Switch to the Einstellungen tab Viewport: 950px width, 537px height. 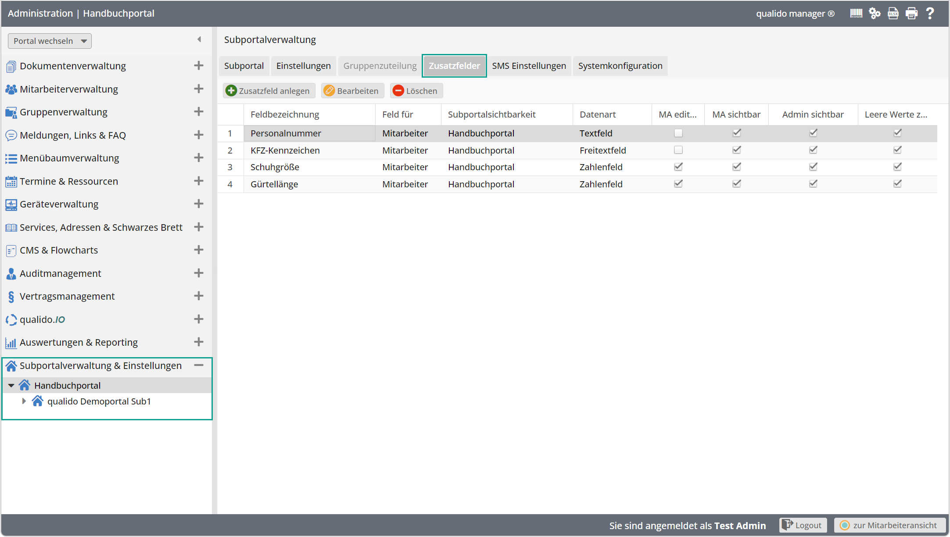(304, 66)
